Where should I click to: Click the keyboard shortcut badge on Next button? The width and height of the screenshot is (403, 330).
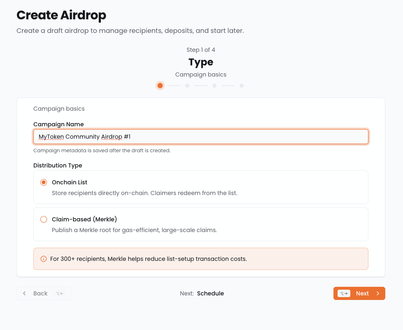click(344, 293)
